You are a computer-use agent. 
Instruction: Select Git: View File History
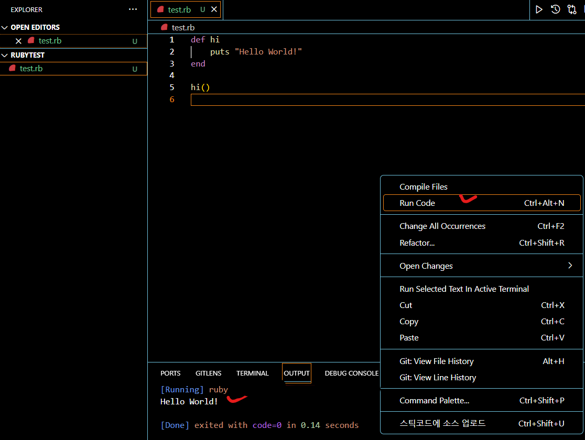[x=481, y=361]
